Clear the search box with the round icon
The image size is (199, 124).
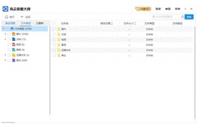[182, 17]
